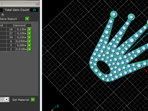Select the quantity cell showing 16
The width and height of the screenshot is (148, 111).
point(11,29)
